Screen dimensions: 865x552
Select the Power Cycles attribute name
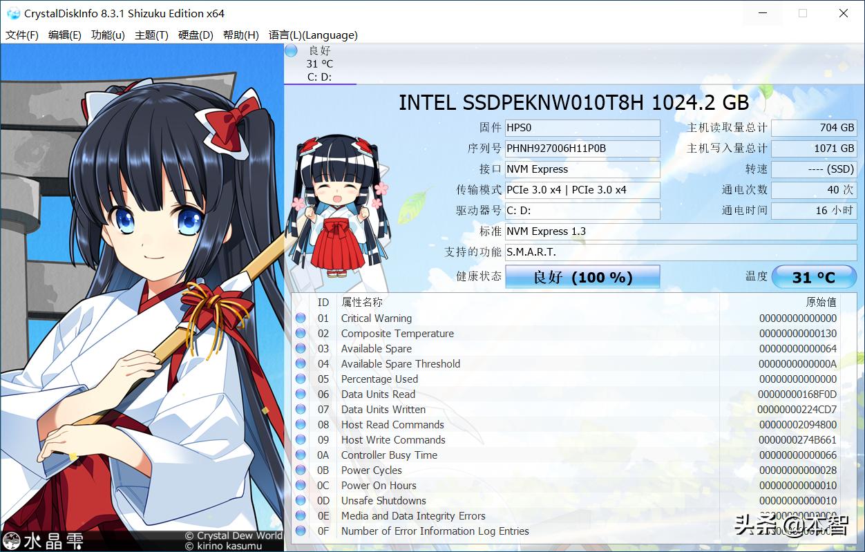372,470
